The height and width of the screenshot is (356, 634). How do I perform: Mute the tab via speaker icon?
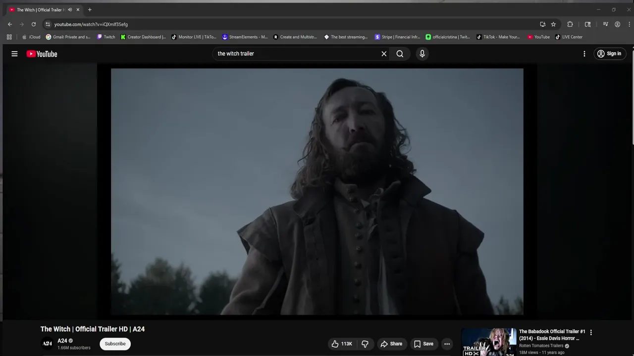(70, 10)
